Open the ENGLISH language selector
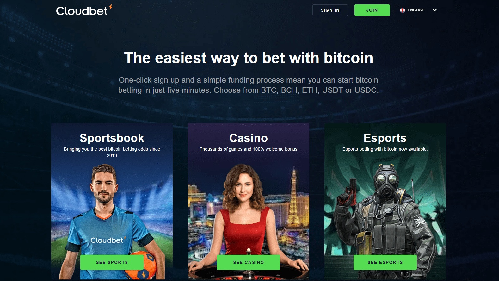This screenshot has height=281, width=499. coord(418,10)
